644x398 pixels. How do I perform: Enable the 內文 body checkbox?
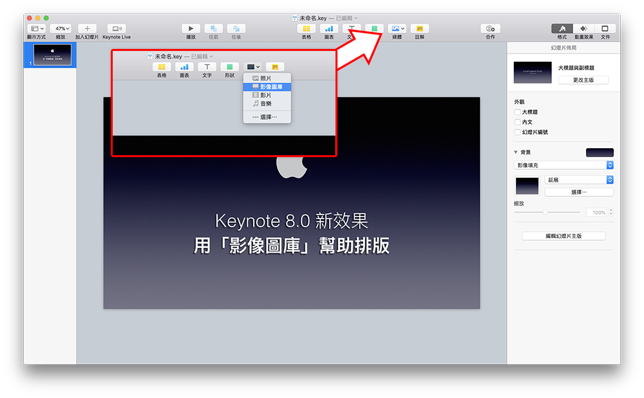tap(518, 122)
